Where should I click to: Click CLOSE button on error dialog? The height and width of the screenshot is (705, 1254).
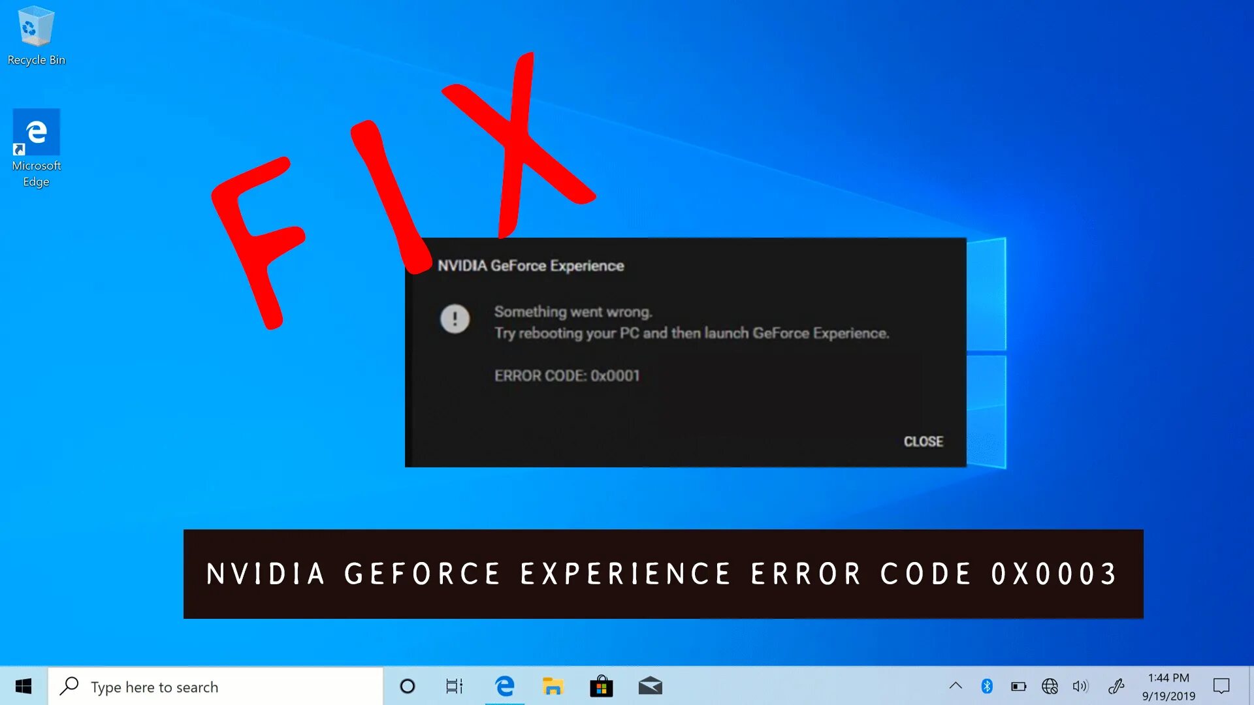[924, 441]
